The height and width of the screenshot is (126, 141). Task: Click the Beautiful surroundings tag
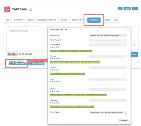pos(64,74)
